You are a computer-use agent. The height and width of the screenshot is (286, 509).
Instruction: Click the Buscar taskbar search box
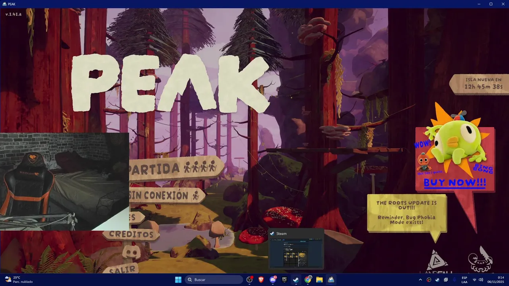click(x=214, y=280)
